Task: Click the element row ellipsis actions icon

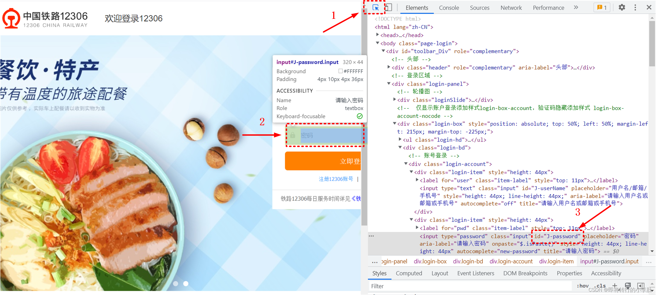Action: click(371, 236)
